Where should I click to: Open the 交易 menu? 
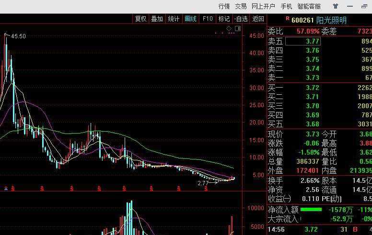tap(241, 6)
